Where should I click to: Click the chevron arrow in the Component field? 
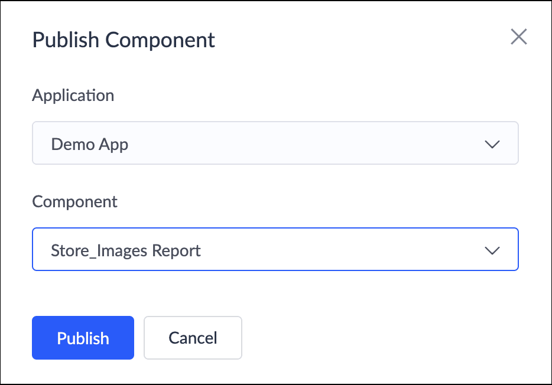click(492, 250)
